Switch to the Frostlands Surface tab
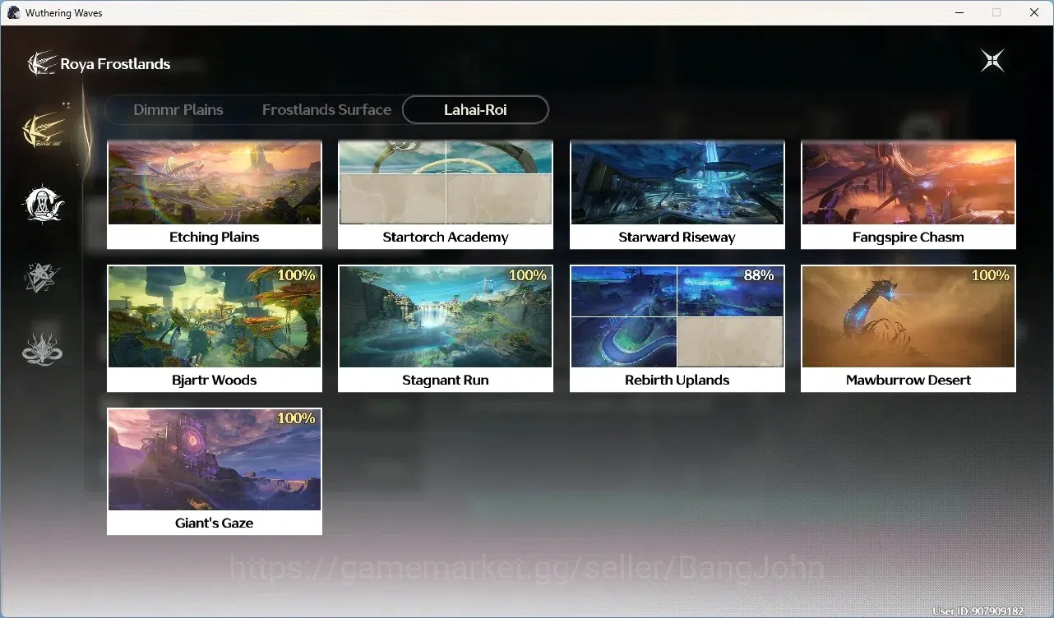The height and width of the screenshot is (618, 1054). (326, 109)
